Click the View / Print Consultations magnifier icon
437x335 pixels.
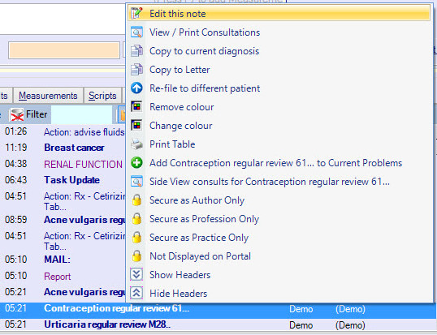[x=136, y=32]
